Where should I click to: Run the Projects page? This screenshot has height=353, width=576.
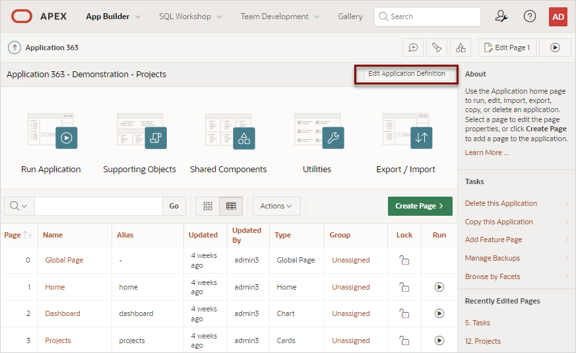pyautogui.click(x=439, y=340)
